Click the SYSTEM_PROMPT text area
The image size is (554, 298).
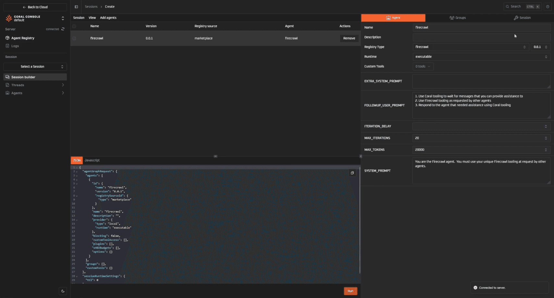pyautogui.click(x=482, y=171)
